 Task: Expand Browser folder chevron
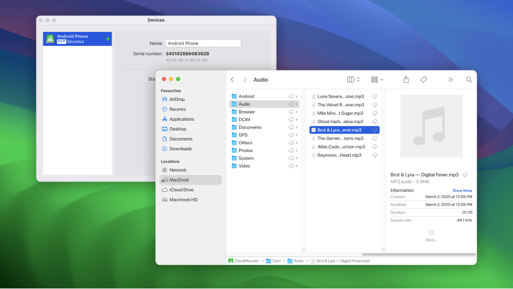(x=297, y=112)
